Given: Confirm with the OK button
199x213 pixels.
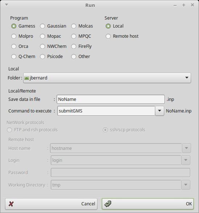Looking at the screenshot, I should (x=148, y=204).
